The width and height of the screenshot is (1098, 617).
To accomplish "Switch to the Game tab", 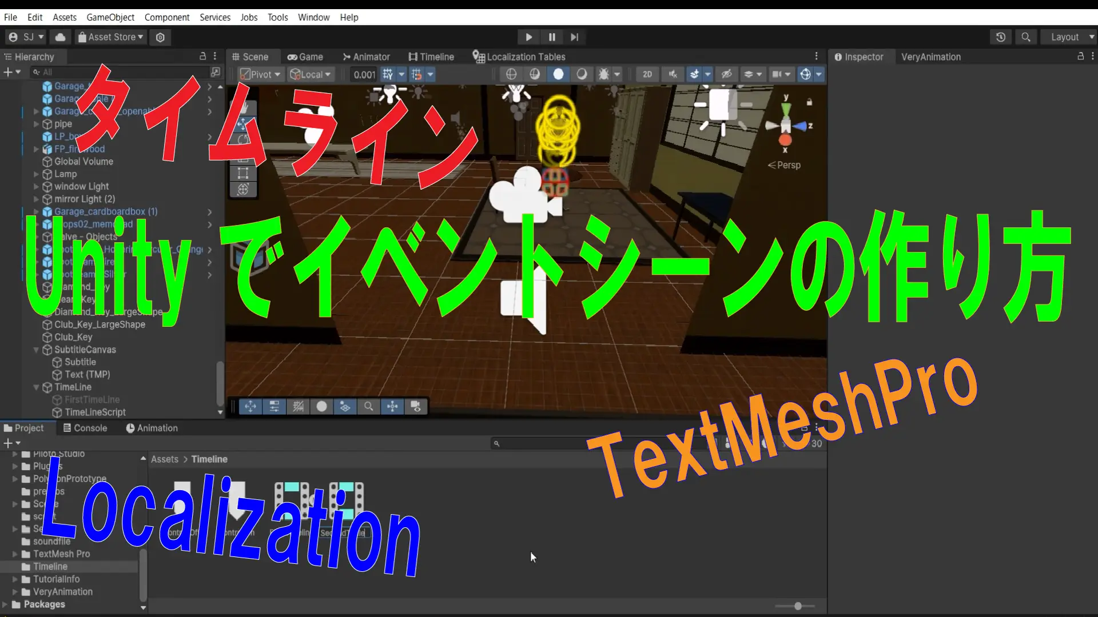I will click(305, 57).
